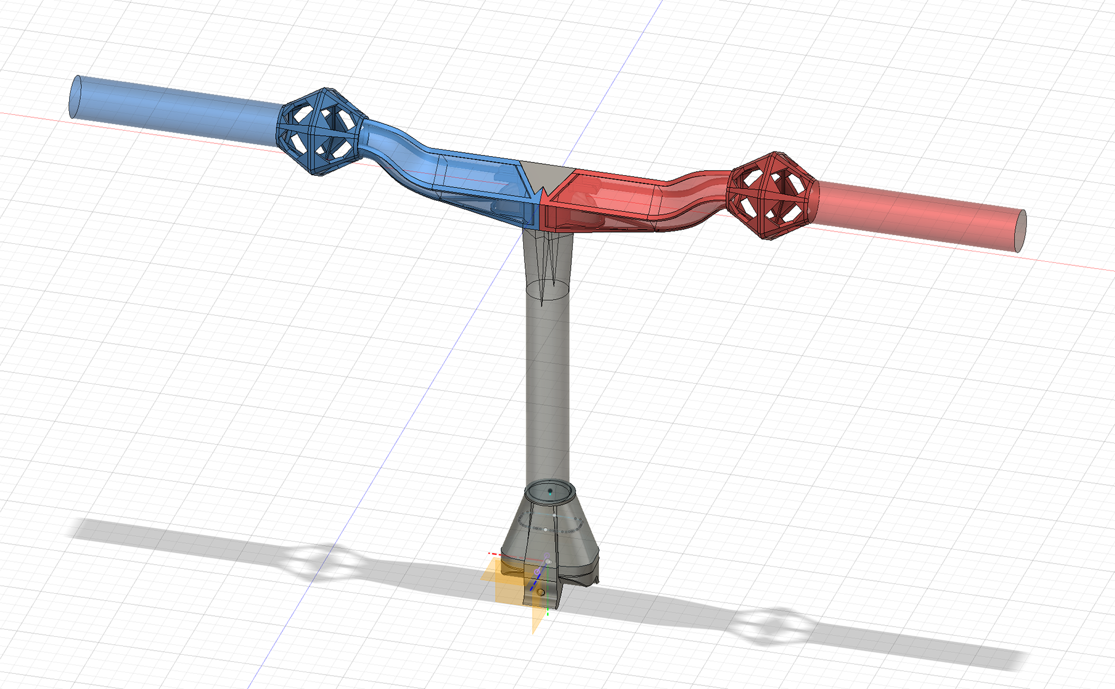Screen dimensions: 1115x689
Task: Click the end cap of red cylinder
Action: [1020, 231]
